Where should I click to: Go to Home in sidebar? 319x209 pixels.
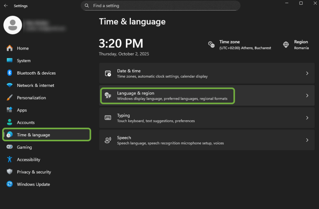pos(23,48)
